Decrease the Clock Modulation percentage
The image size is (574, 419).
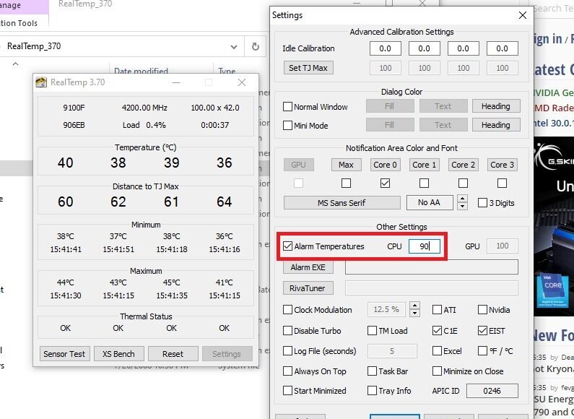pos(414,313)
